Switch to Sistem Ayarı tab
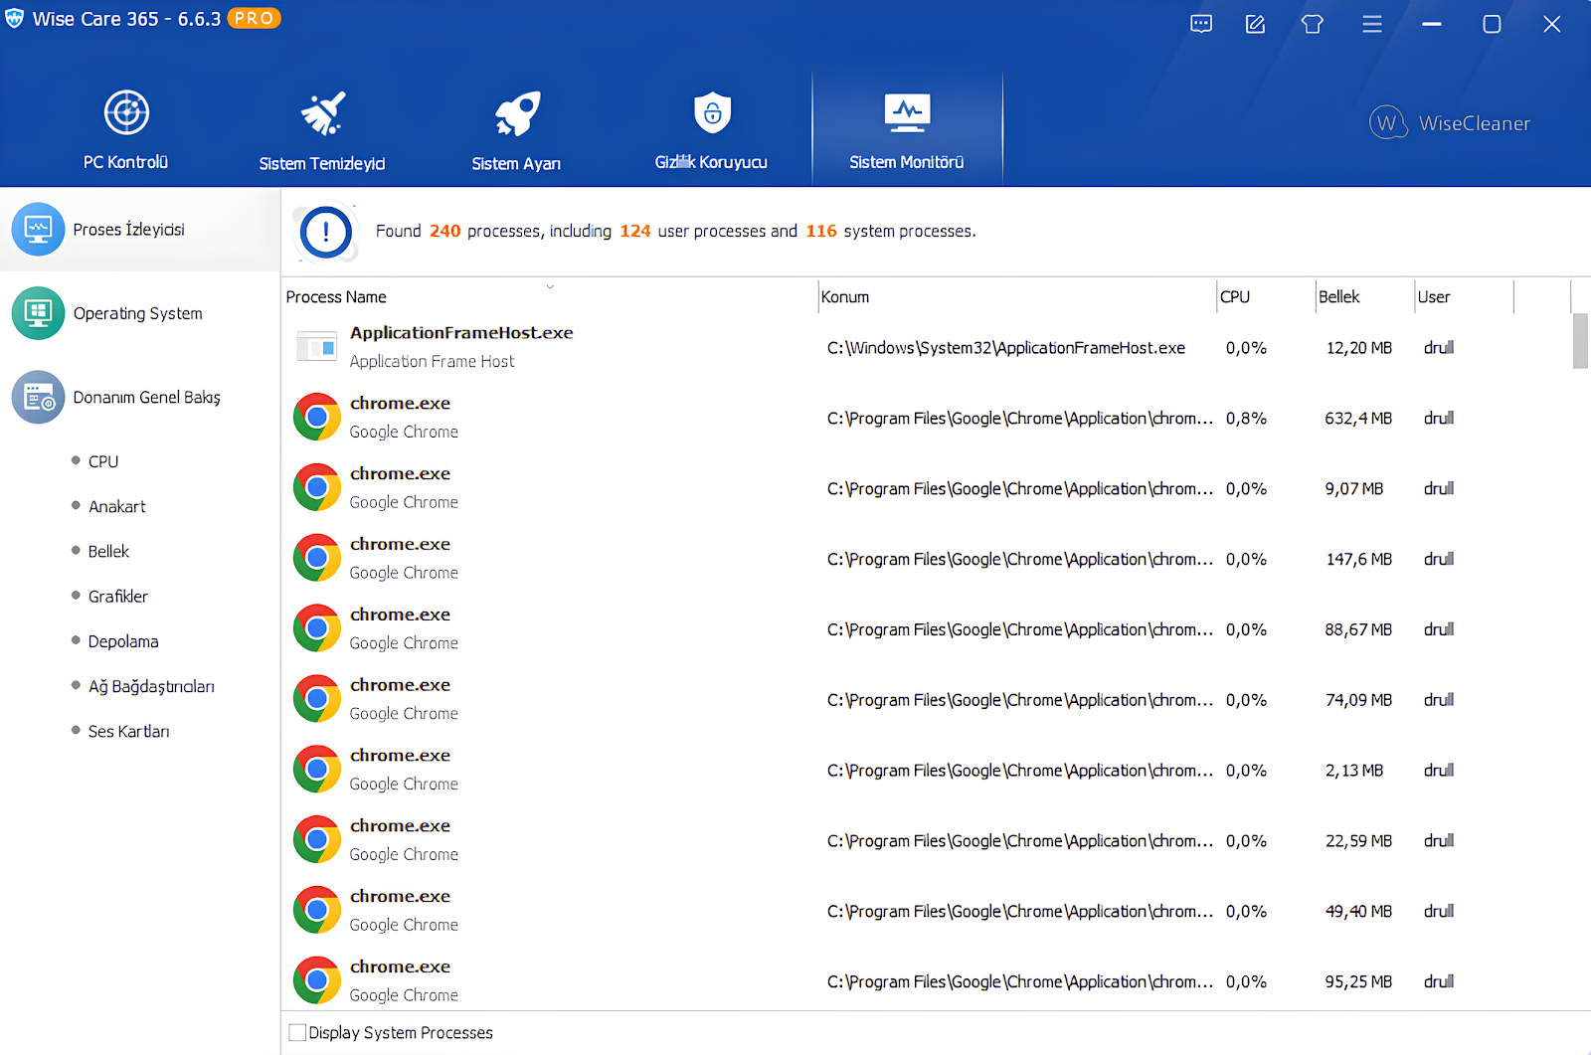Image resolution: width=1591 pixels, height=1055 pixels. (517, 128)
